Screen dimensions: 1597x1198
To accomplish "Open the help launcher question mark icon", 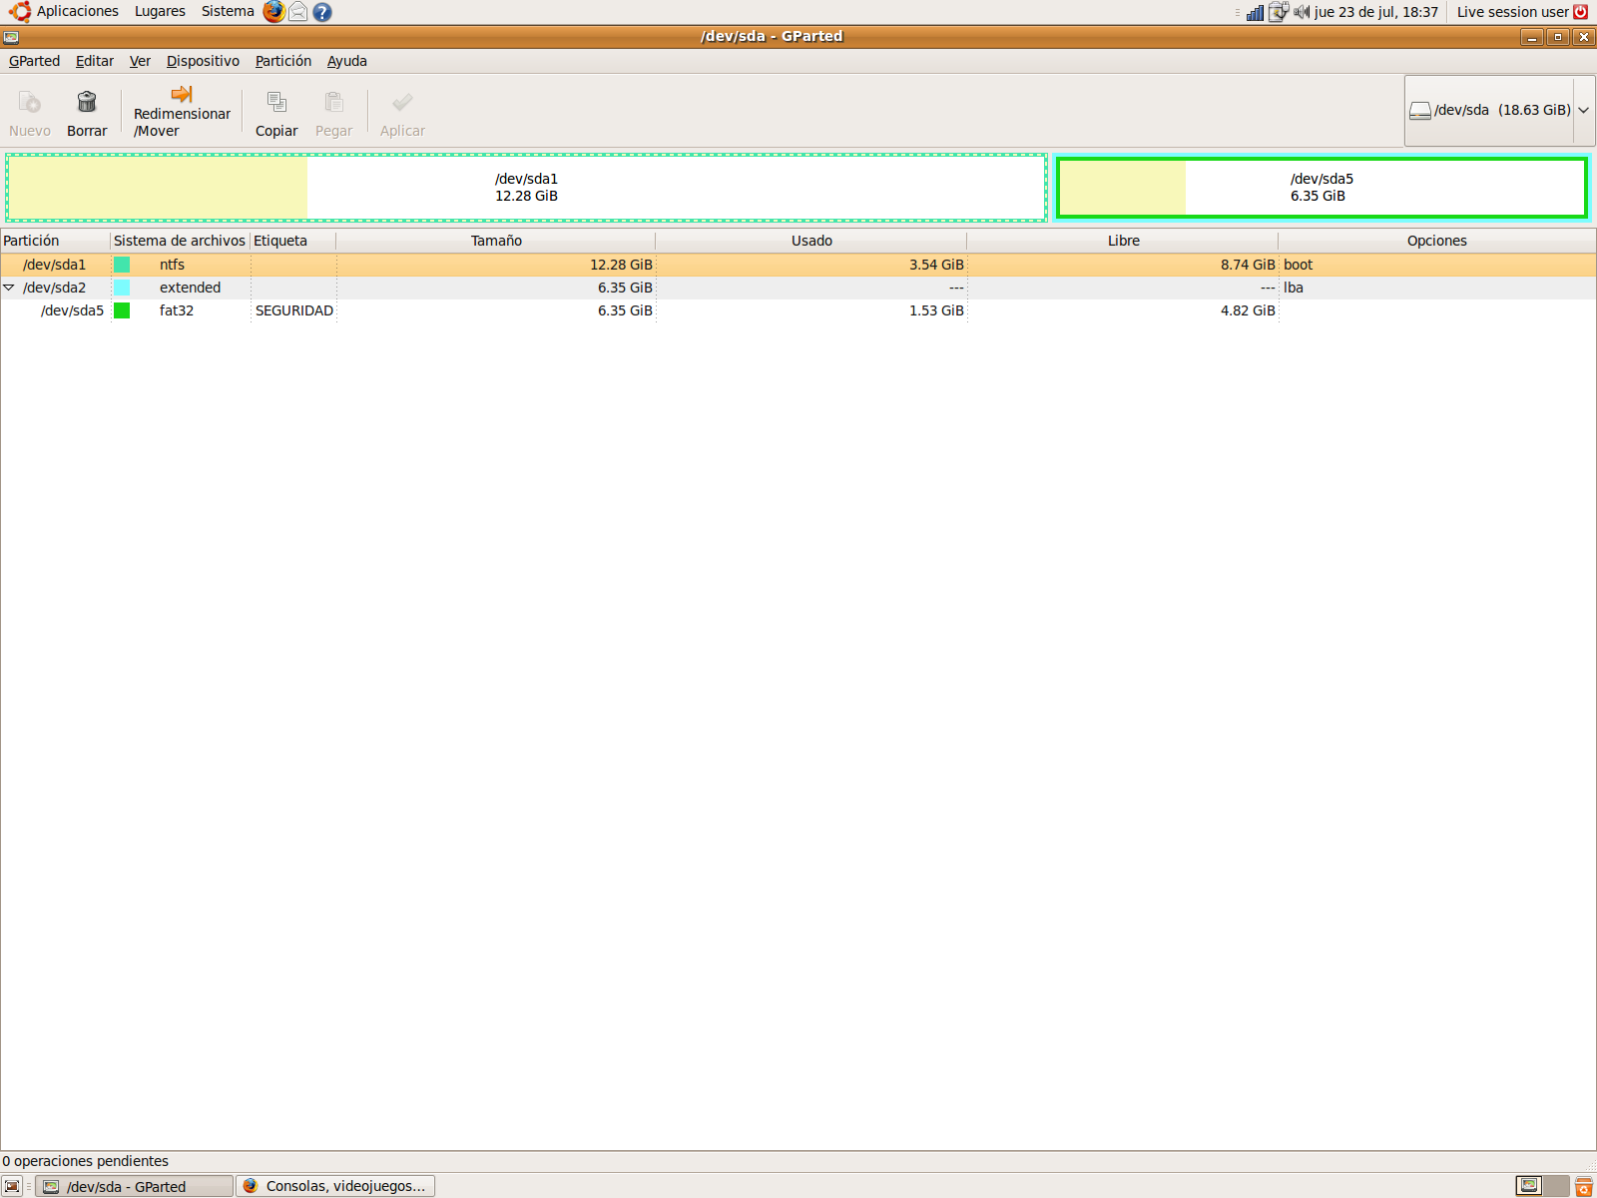I will [x=321, y=12].
